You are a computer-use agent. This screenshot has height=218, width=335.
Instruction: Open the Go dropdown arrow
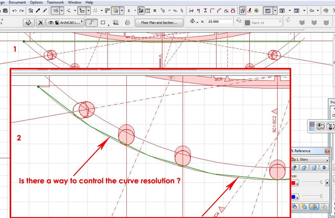click(318, 10)
